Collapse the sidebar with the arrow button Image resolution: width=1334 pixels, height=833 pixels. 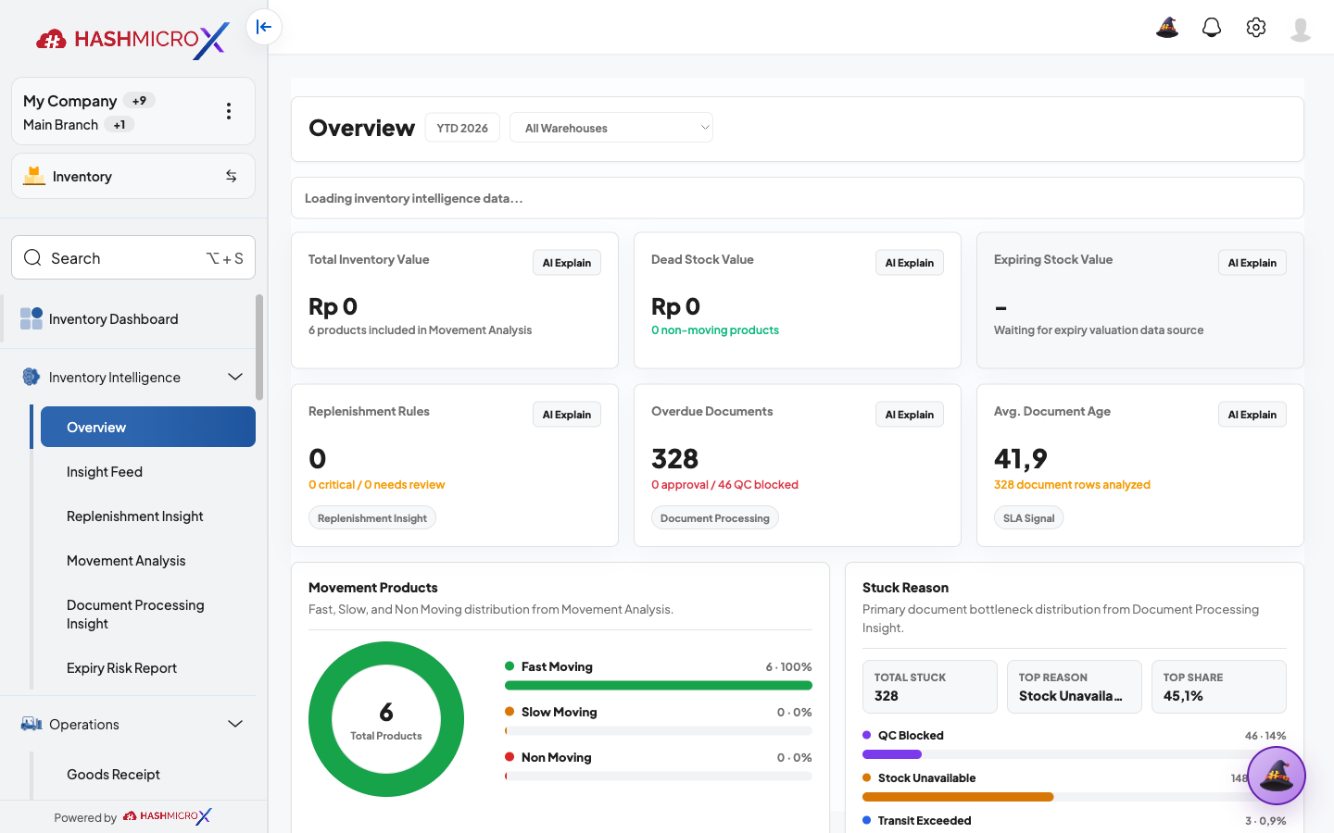tap(264, 27)
